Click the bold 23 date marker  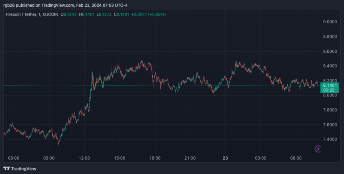coord(225,158)
